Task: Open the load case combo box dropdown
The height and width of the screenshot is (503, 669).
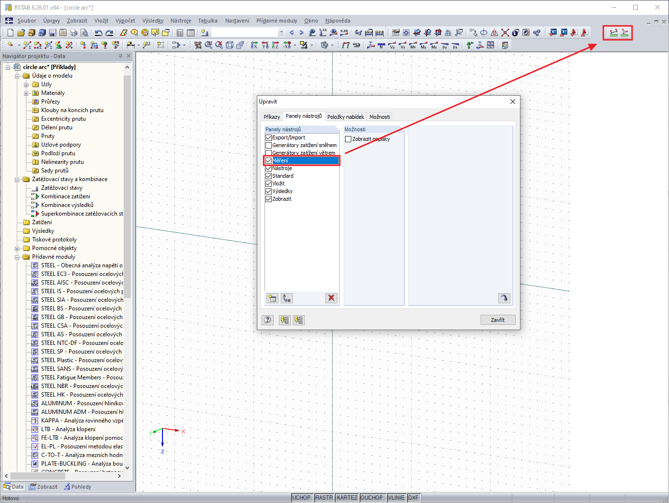Action: 281,33
